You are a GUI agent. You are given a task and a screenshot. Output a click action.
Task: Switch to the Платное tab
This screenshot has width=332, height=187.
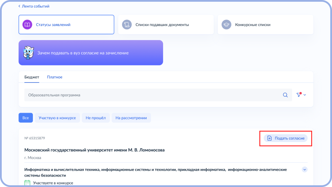tap(55, 77)
